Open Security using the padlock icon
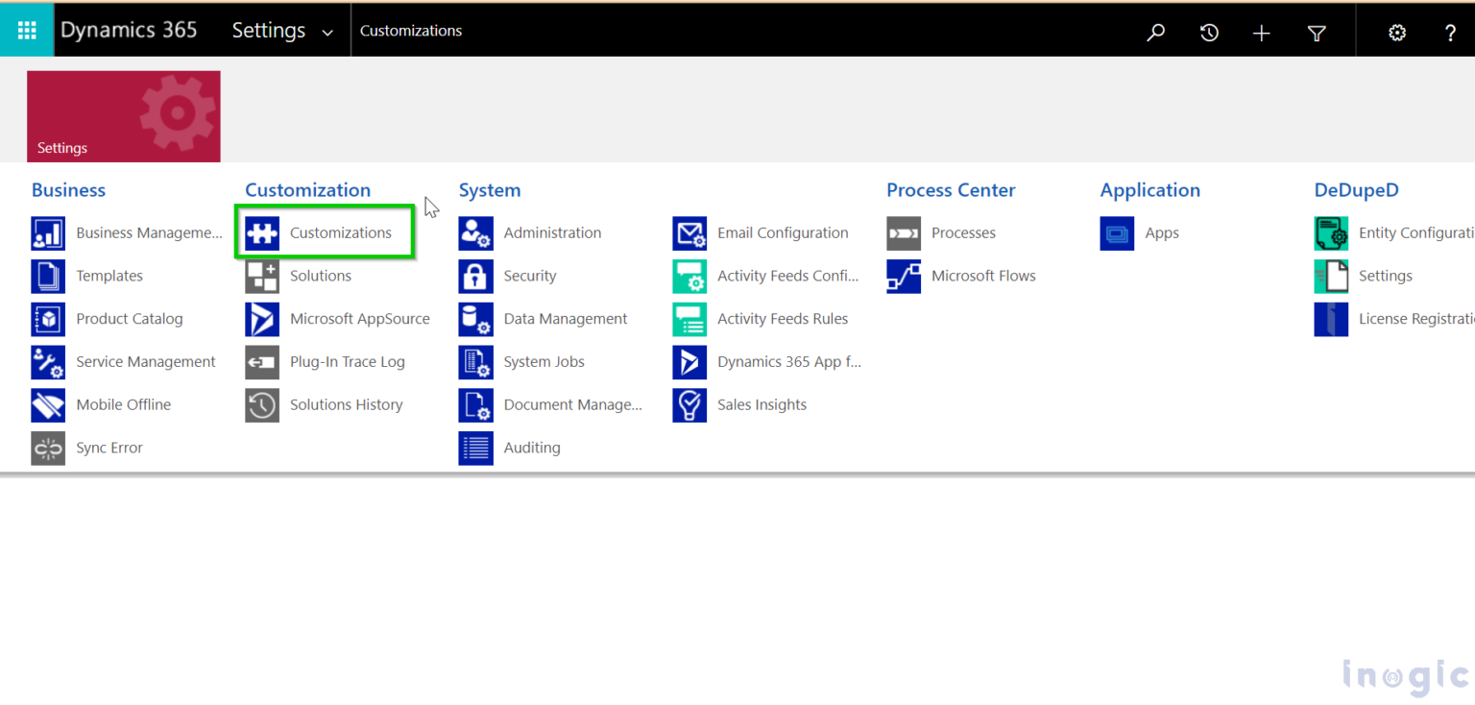 [x=475, y=276]
